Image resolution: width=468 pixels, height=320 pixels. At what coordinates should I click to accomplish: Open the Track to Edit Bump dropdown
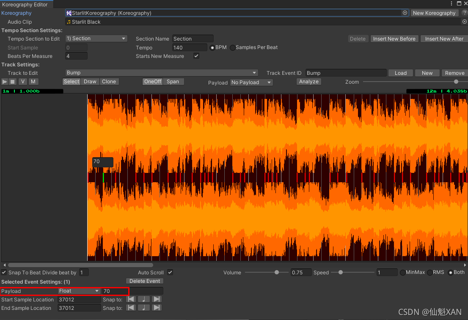162,73
